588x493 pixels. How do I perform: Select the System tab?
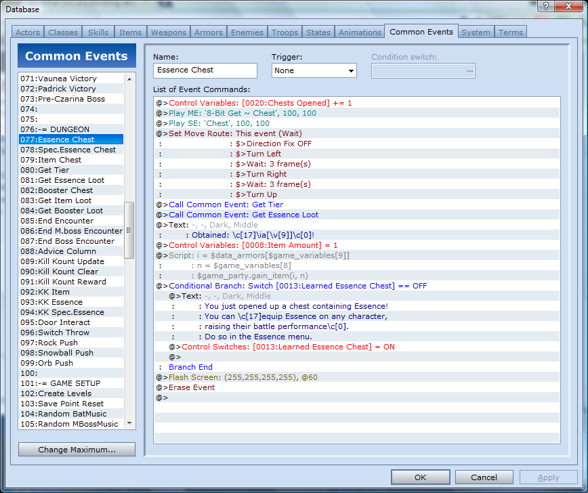point(476,33)
